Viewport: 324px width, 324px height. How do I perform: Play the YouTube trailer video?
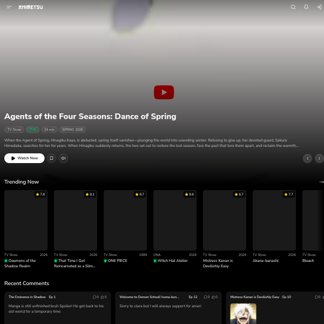click(164, 92)
